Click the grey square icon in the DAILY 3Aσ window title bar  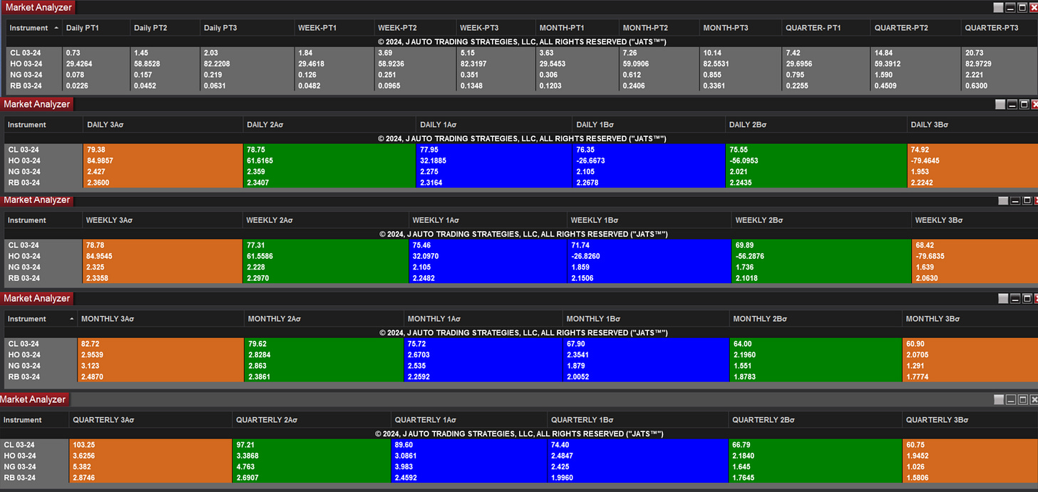1000,104
